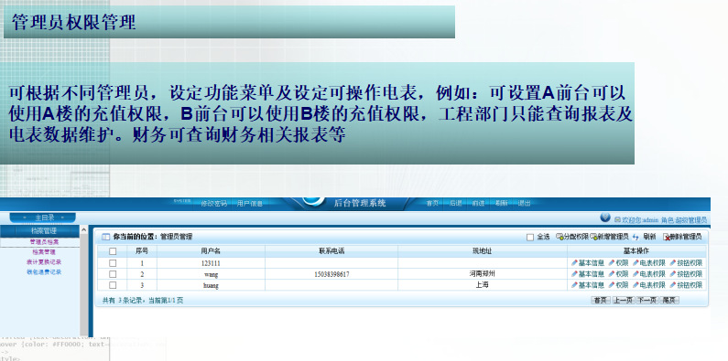
Task: Go to 下一页 next page button
Action: pos(647,301)
